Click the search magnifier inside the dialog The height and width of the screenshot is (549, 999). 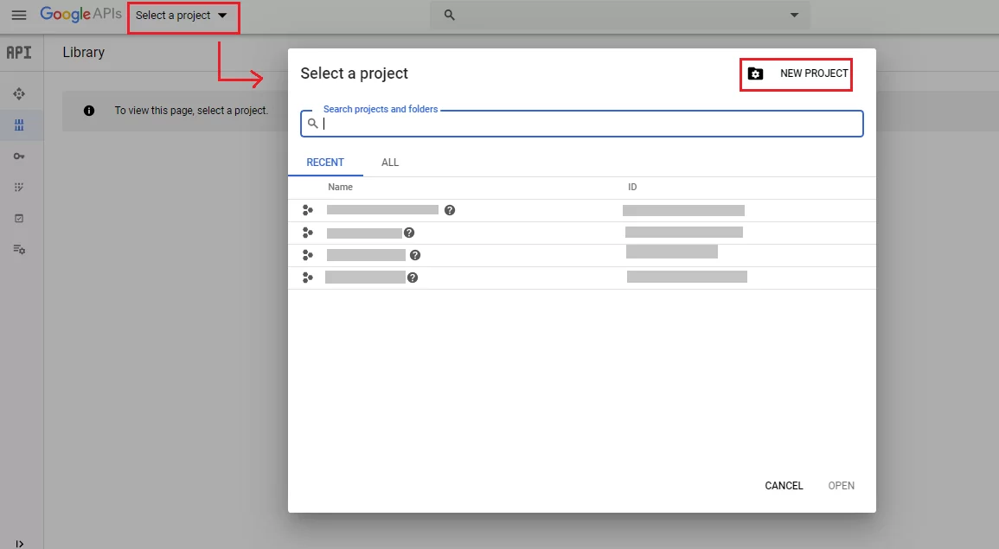click(313, 124)
